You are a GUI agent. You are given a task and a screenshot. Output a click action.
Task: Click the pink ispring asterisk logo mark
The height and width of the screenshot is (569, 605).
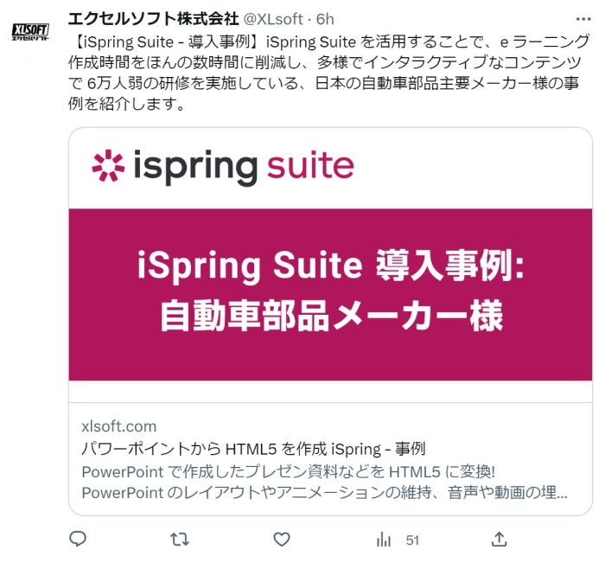108,166
